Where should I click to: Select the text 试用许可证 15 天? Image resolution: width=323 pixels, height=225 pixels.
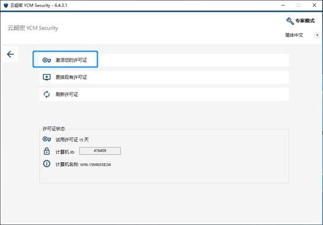72,139
